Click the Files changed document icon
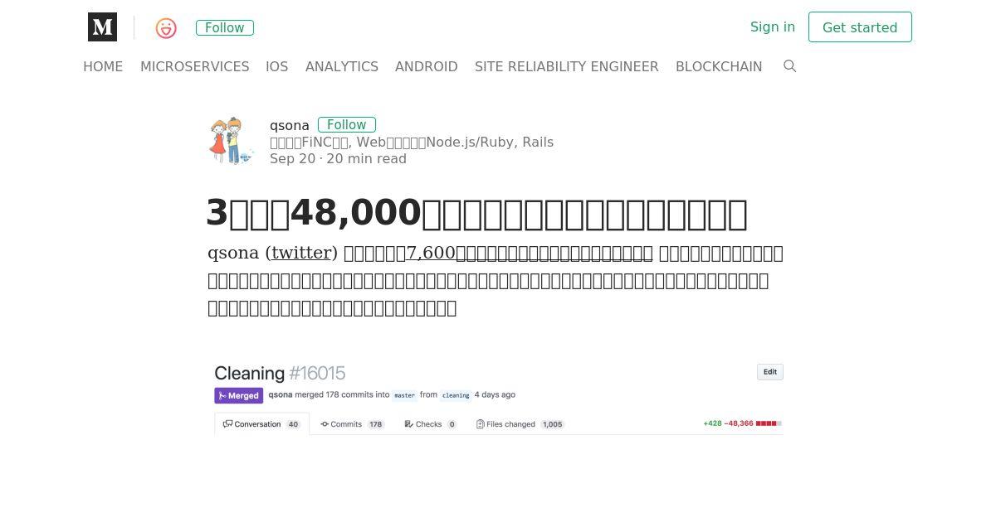The image size is (996, 522). point(481,424)
